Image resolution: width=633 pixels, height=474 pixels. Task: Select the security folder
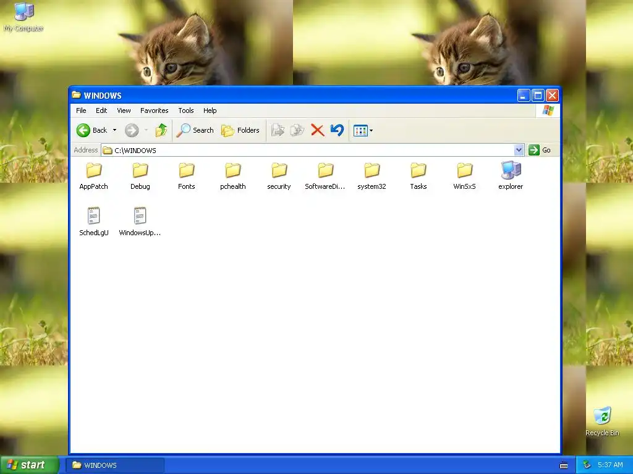pyautogui.click(x=279, y=176)
